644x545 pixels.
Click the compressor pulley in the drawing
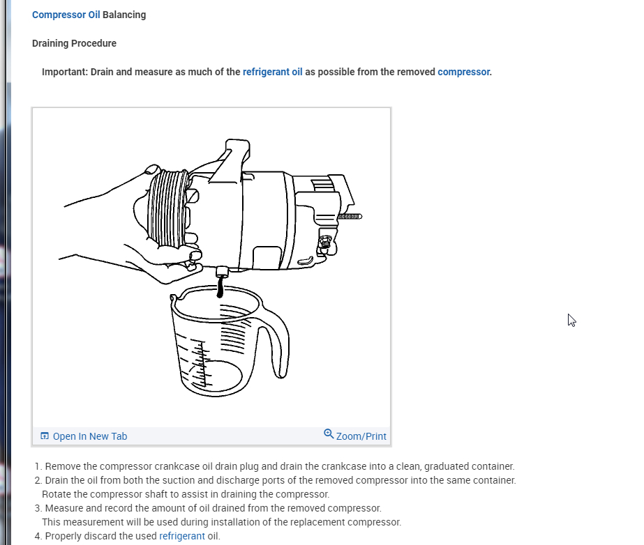(167, 209)
